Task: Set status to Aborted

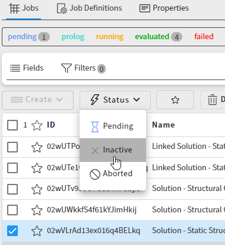Action: coord(113,174)
